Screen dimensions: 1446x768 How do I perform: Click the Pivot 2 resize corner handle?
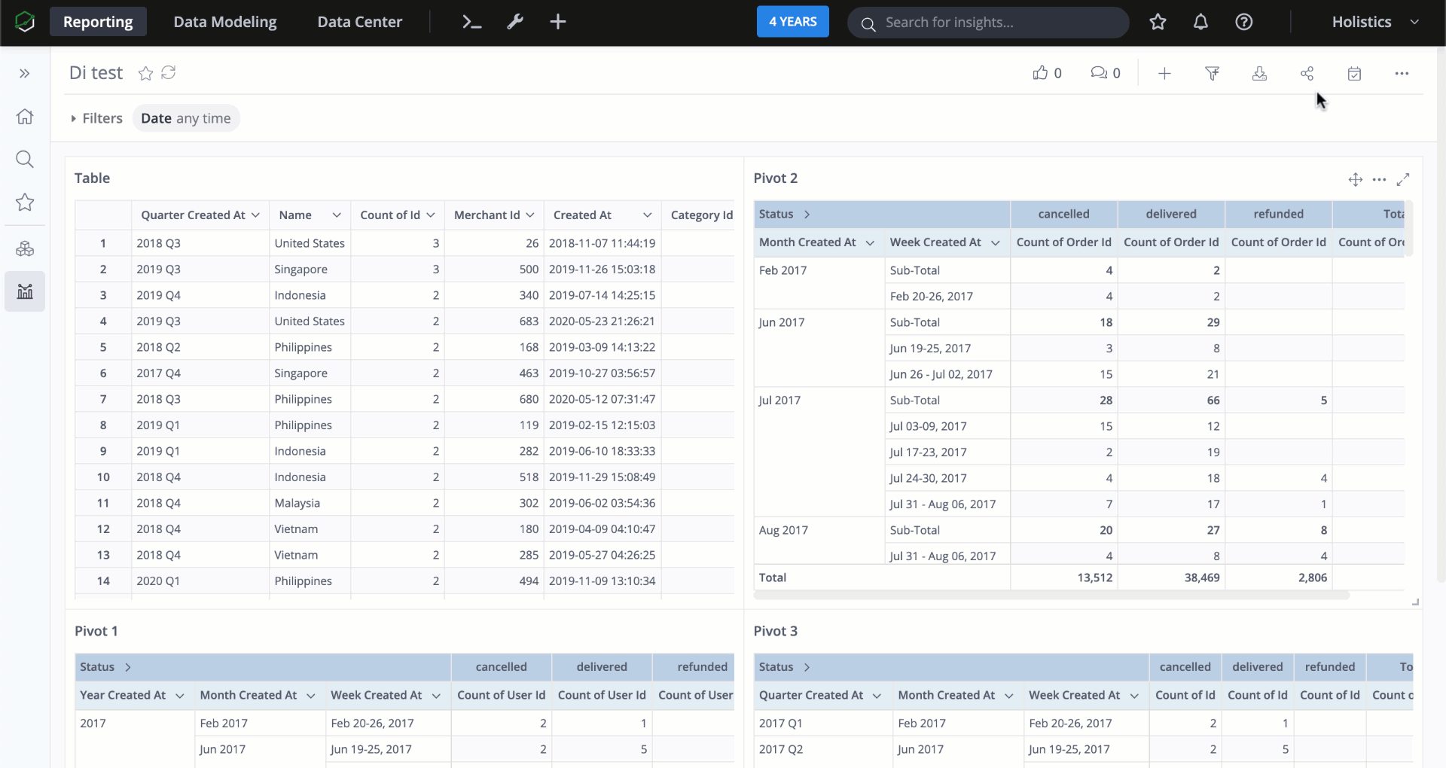tap(1415, 602)
